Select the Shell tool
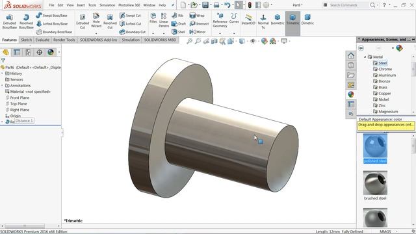The image size is (416, 234). (x=178, y=32)
